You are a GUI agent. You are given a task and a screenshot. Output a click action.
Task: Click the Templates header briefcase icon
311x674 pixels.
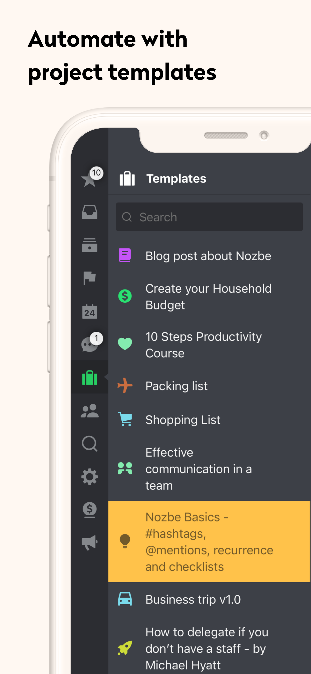click(x=127, y=179)
